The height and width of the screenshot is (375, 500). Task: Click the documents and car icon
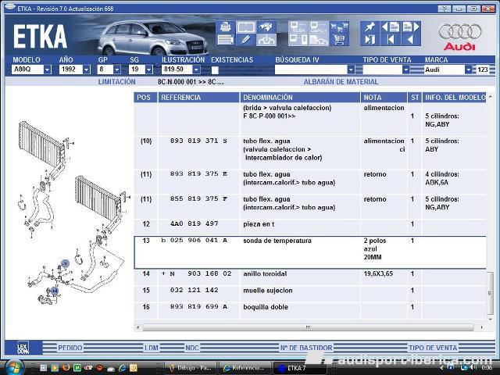click(x=319, y=40)
